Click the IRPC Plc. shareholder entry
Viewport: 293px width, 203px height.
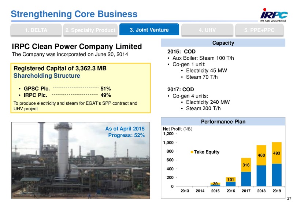click(x=35, y=95)
